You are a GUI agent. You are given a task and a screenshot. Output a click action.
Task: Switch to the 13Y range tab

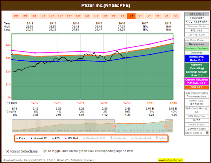click(78, 16)
